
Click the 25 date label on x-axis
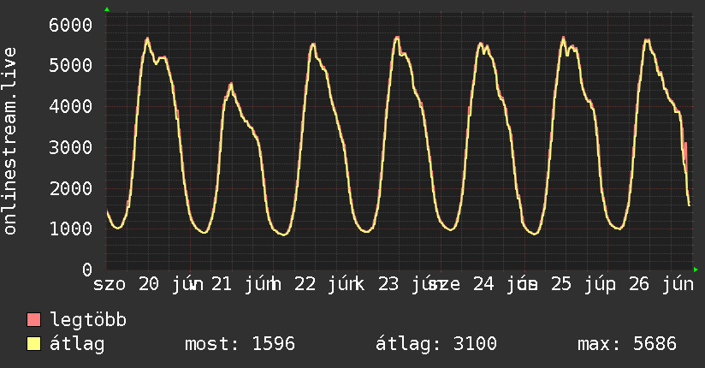(561, 284)
